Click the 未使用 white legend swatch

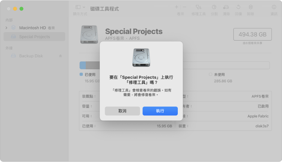211,74
